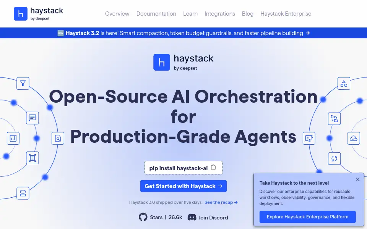Click the robot bot icon at lower left
The image size is (367, 229).
coord(23,193)
